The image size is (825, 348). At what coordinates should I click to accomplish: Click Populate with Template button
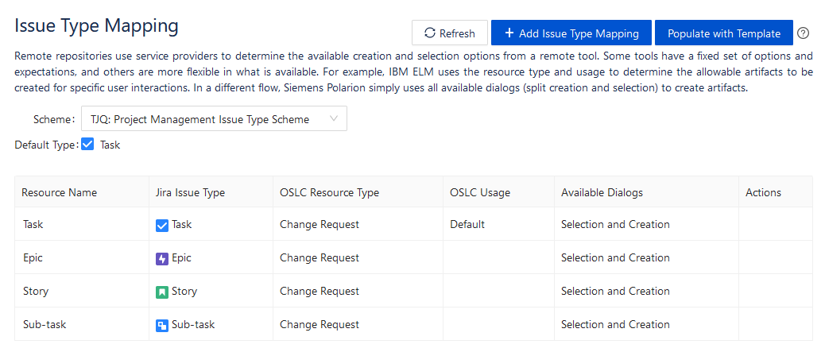coord(723,33)
